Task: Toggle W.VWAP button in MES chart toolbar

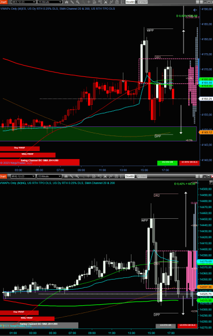Action: point(142,2)
